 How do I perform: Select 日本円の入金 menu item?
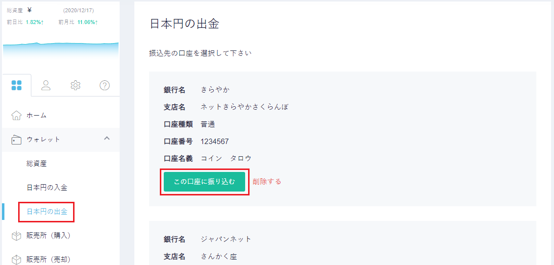tap(47, 188)
